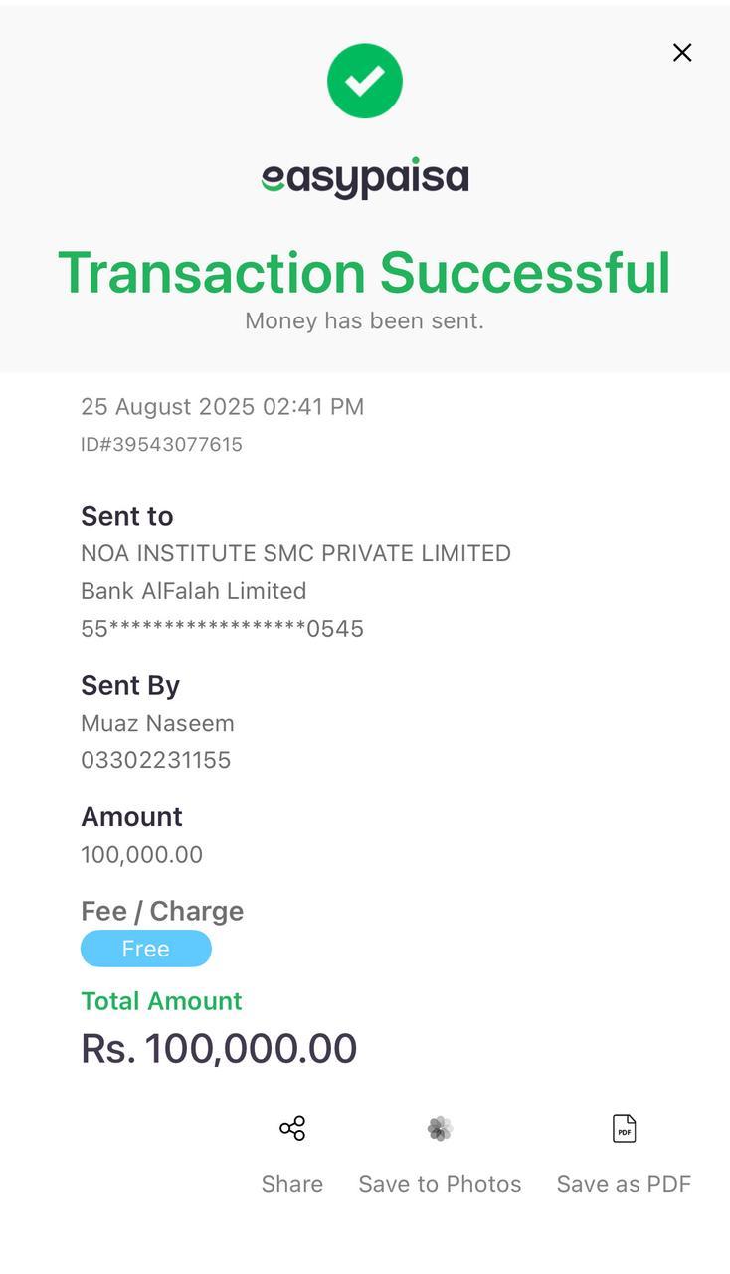Click the Bank AlFalah Limited text
The image size is (730, 1274).
[193, 591]
